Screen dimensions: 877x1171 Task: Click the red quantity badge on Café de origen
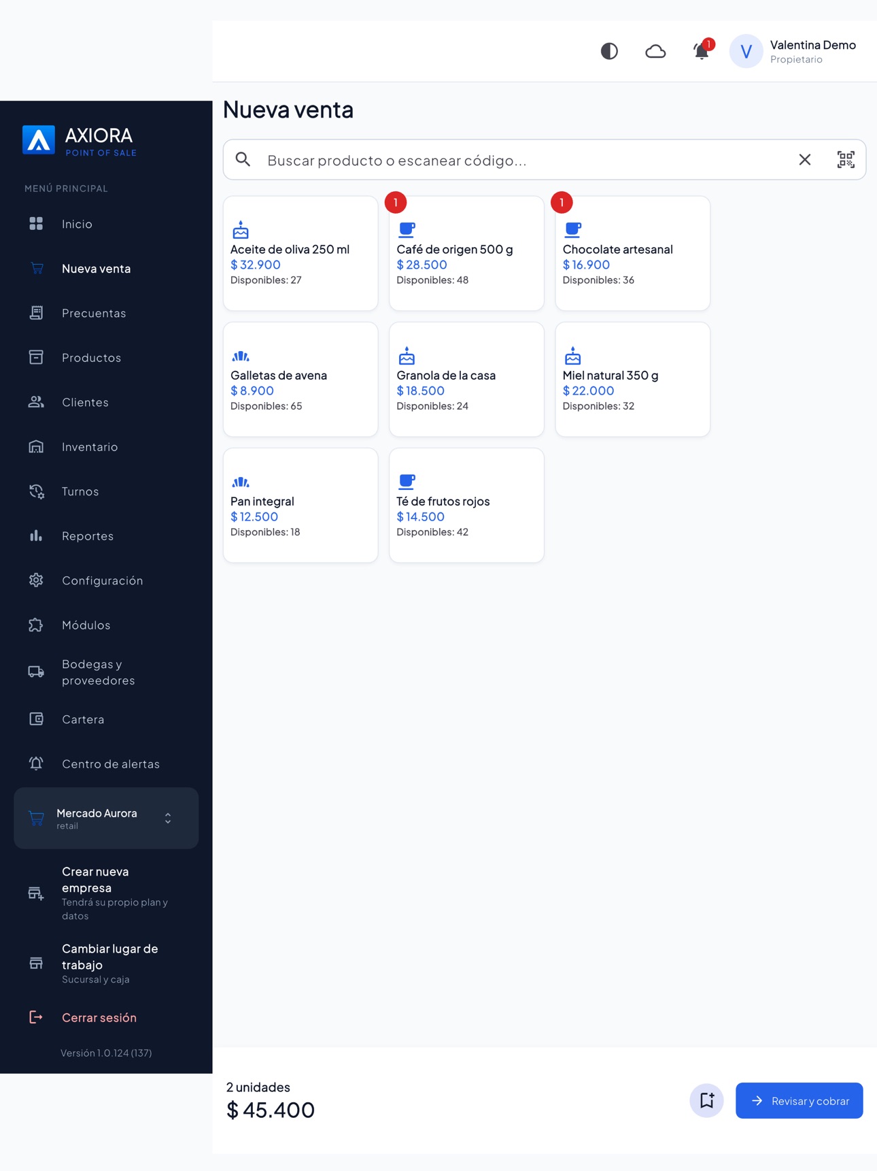[396, 202]
